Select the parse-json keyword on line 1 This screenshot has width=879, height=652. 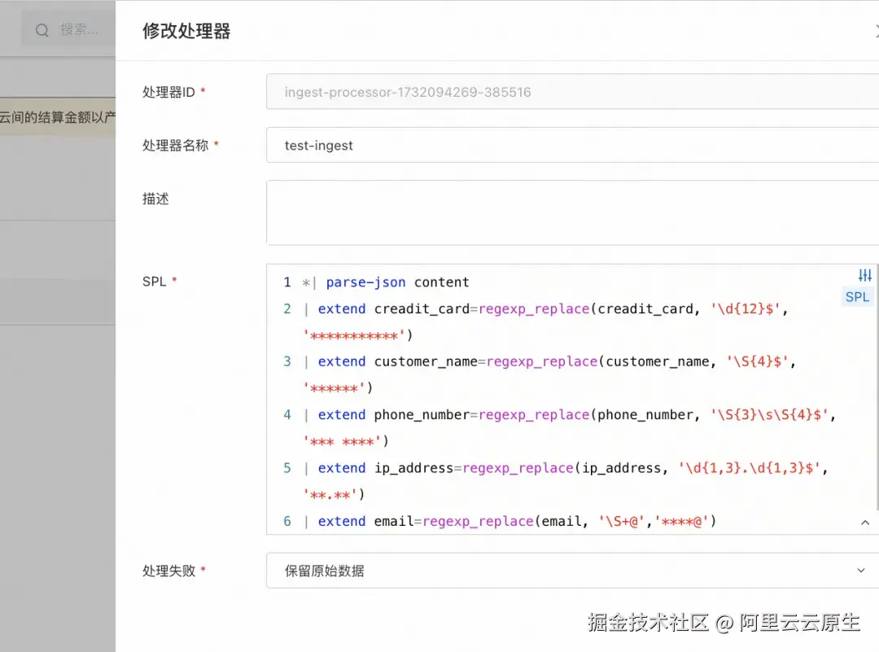[x=365, y=282]
